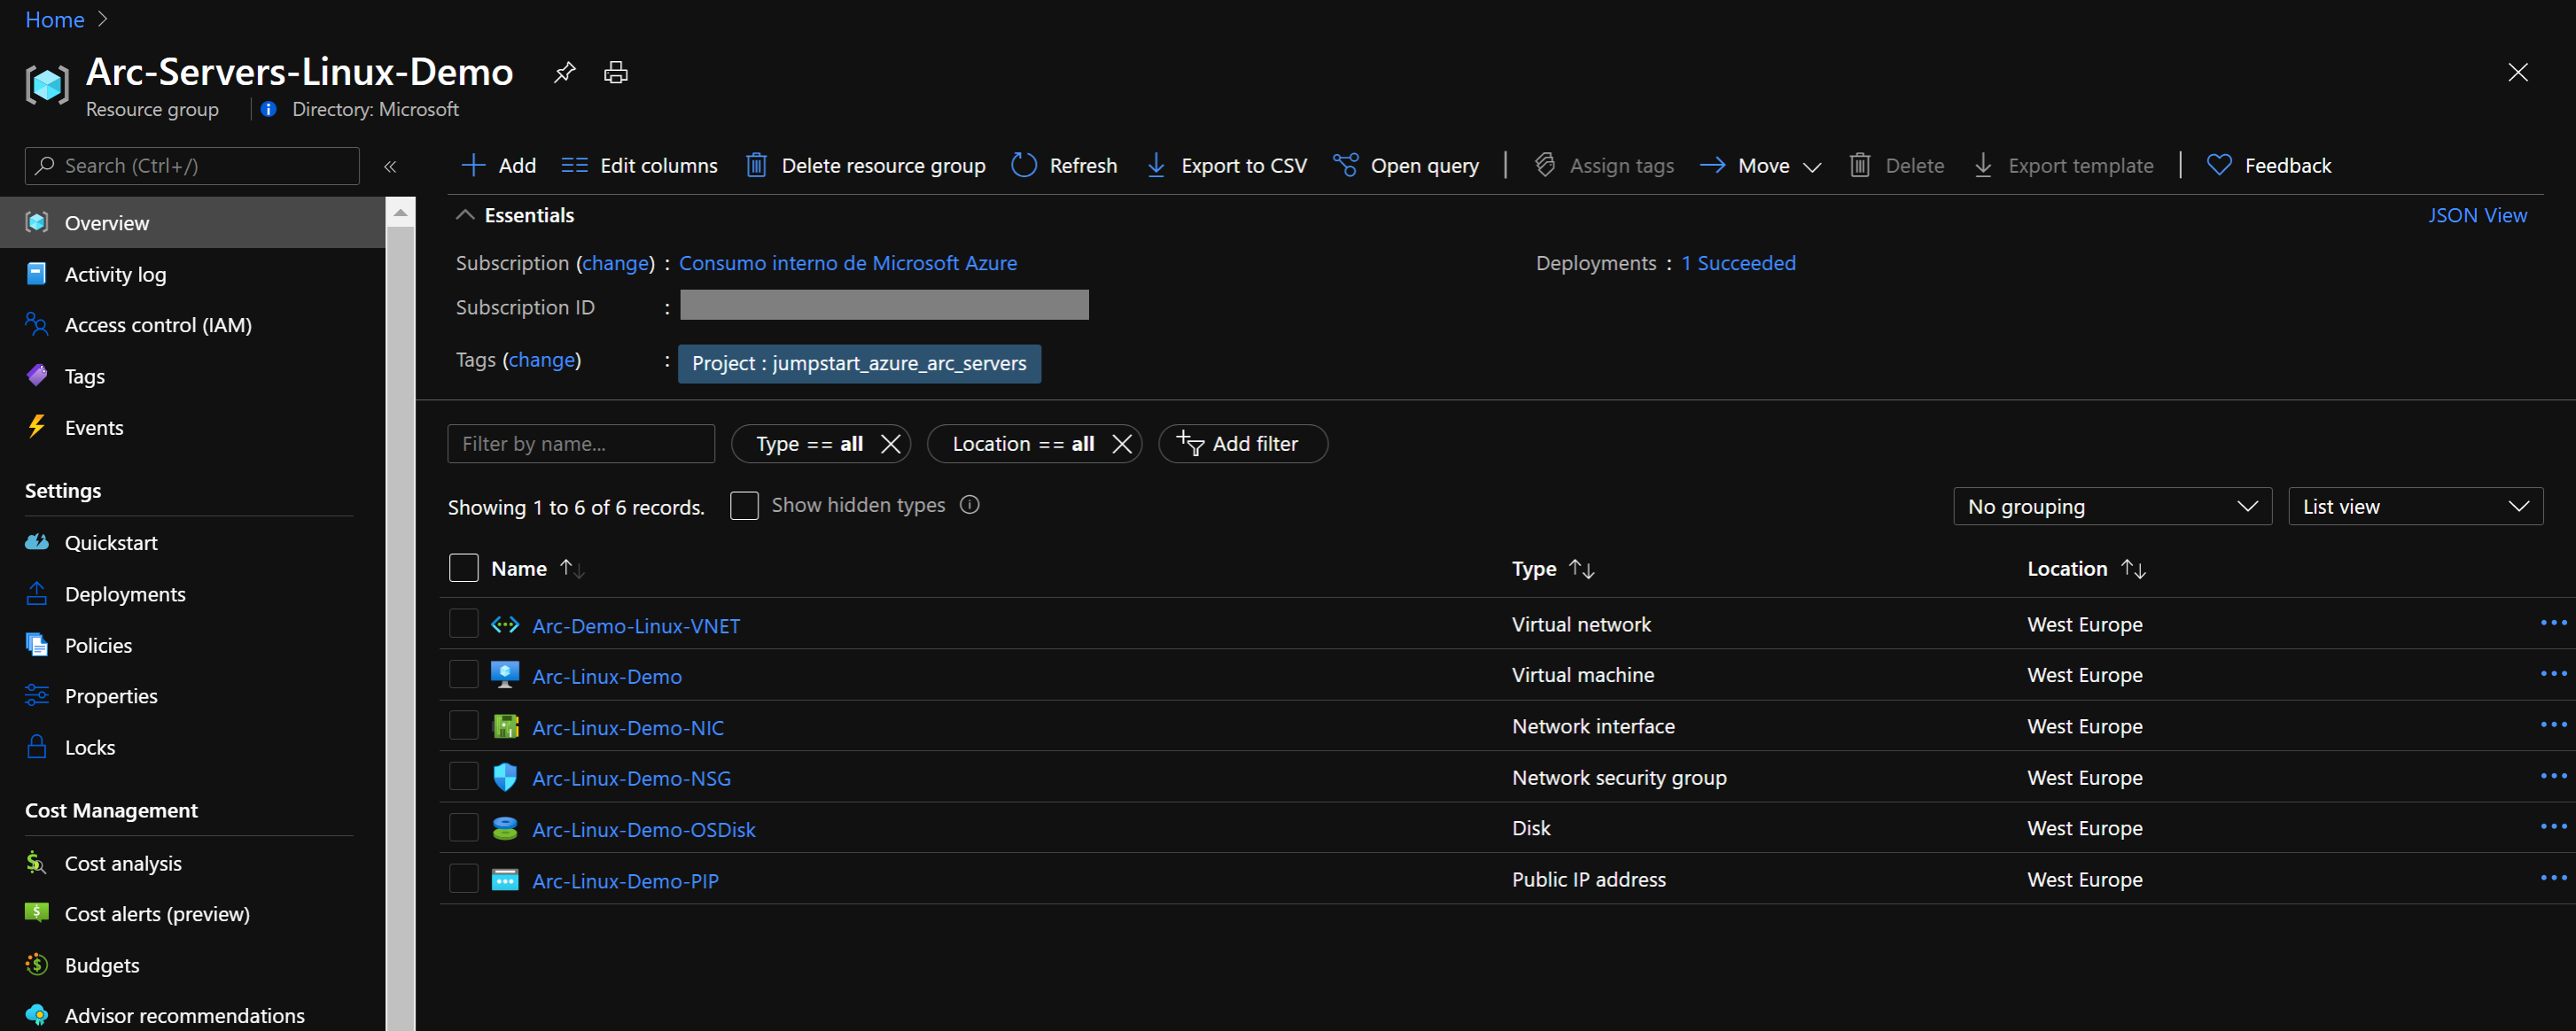Screen dimensions: 2576x1031
Task: Click the Add resource button
Action: tap(498, 165)
